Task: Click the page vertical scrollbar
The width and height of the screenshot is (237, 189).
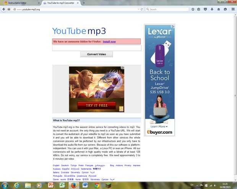Action: pos(235,96)
